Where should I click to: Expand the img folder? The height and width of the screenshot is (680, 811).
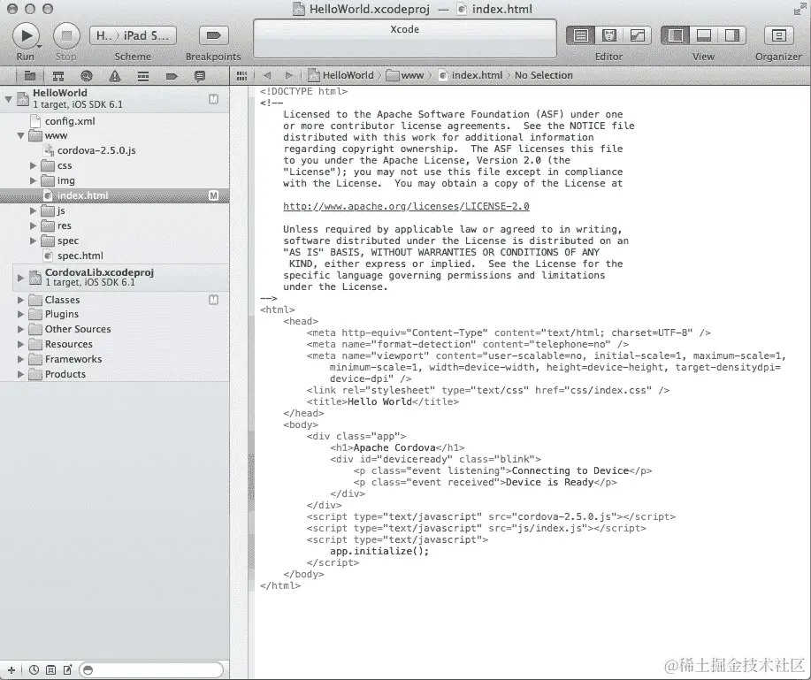(33, 181)
